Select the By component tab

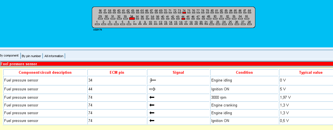tap(9, 56)
